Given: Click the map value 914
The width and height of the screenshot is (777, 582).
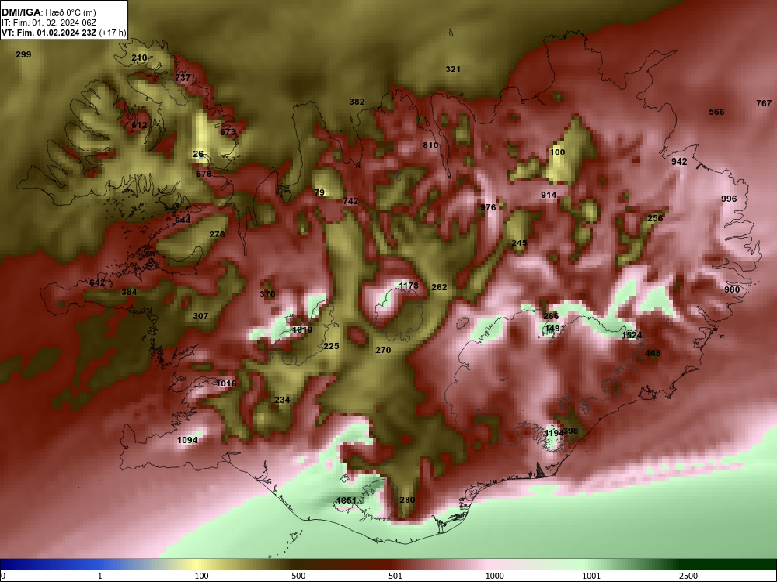Looking at the screenshot, I should [x=549, y=195].
